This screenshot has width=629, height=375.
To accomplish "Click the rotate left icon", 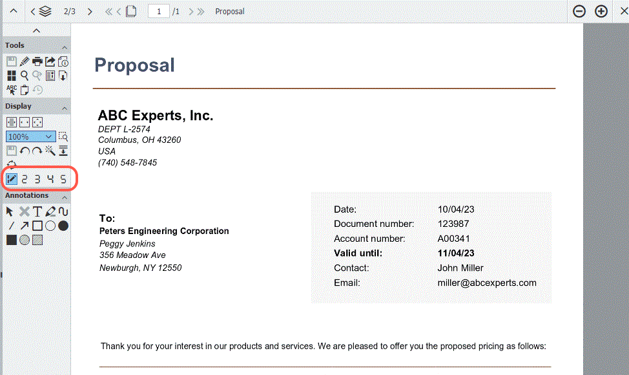I will [x=25, y=151].
